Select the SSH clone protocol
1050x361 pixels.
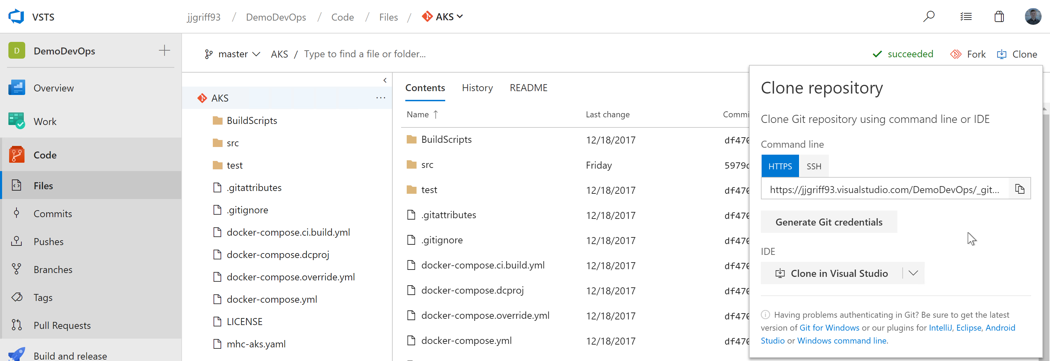tap(814, 166)
